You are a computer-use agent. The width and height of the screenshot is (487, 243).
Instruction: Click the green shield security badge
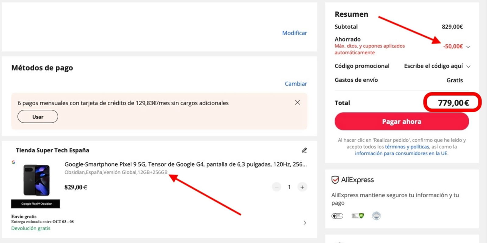pos(358,216)
